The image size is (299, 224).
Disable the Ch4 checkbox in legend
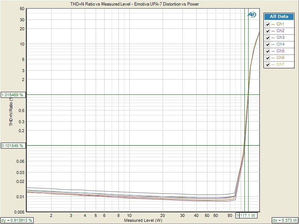click(268, 44)
